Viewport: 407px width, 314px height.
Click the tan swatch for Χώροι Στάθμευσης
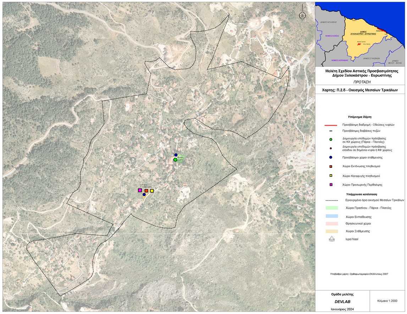point(331,231)
